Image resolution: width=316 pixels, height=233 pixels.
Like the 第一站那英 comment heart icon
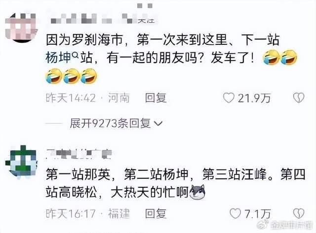235,213
